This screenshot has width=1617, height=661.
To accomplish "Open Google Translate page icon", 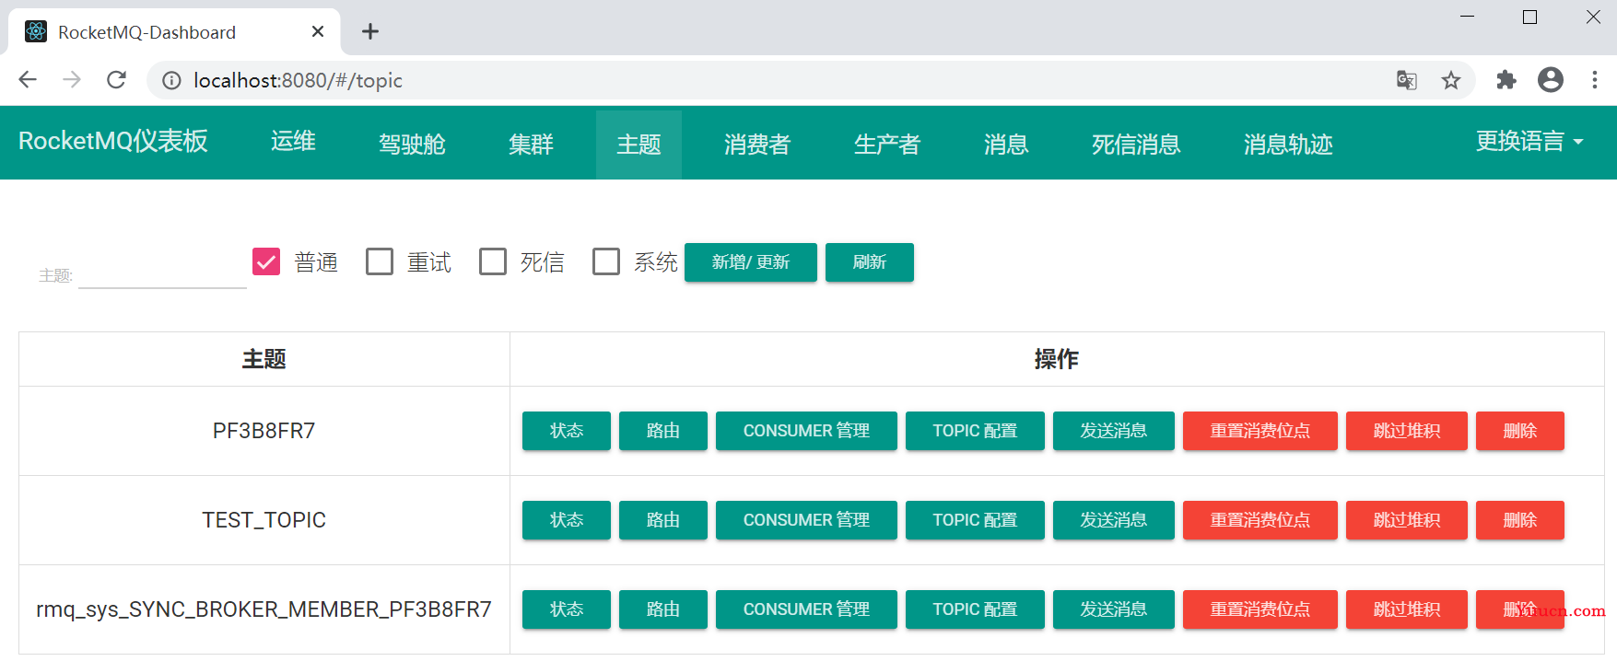I will tap(1406, 81).
